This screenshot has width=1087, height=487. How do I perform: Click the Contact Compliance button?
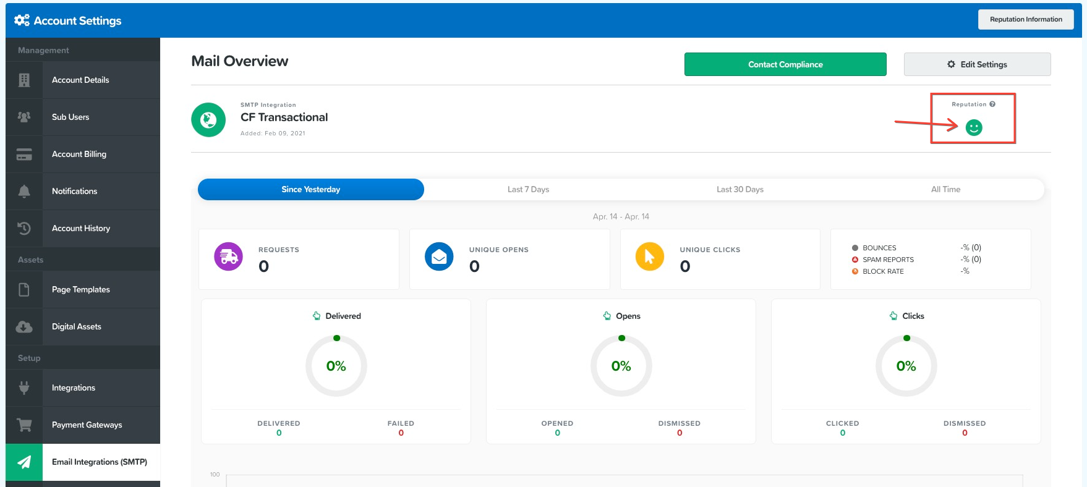pyautogui.click(x=785, y=64)
